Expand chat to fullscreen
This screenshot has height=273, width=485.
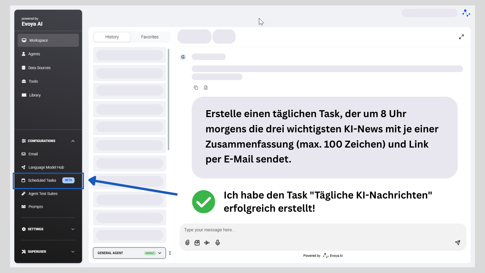[461, 37]
